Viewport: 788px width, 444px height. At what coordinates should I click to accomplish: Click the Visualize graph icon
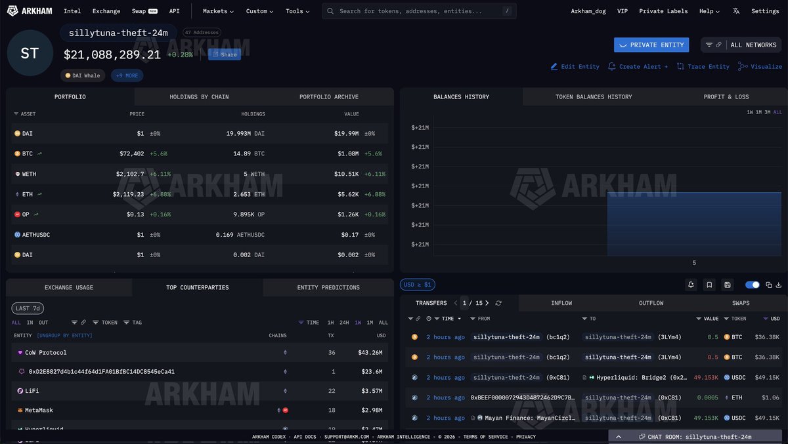coord(743,66)
